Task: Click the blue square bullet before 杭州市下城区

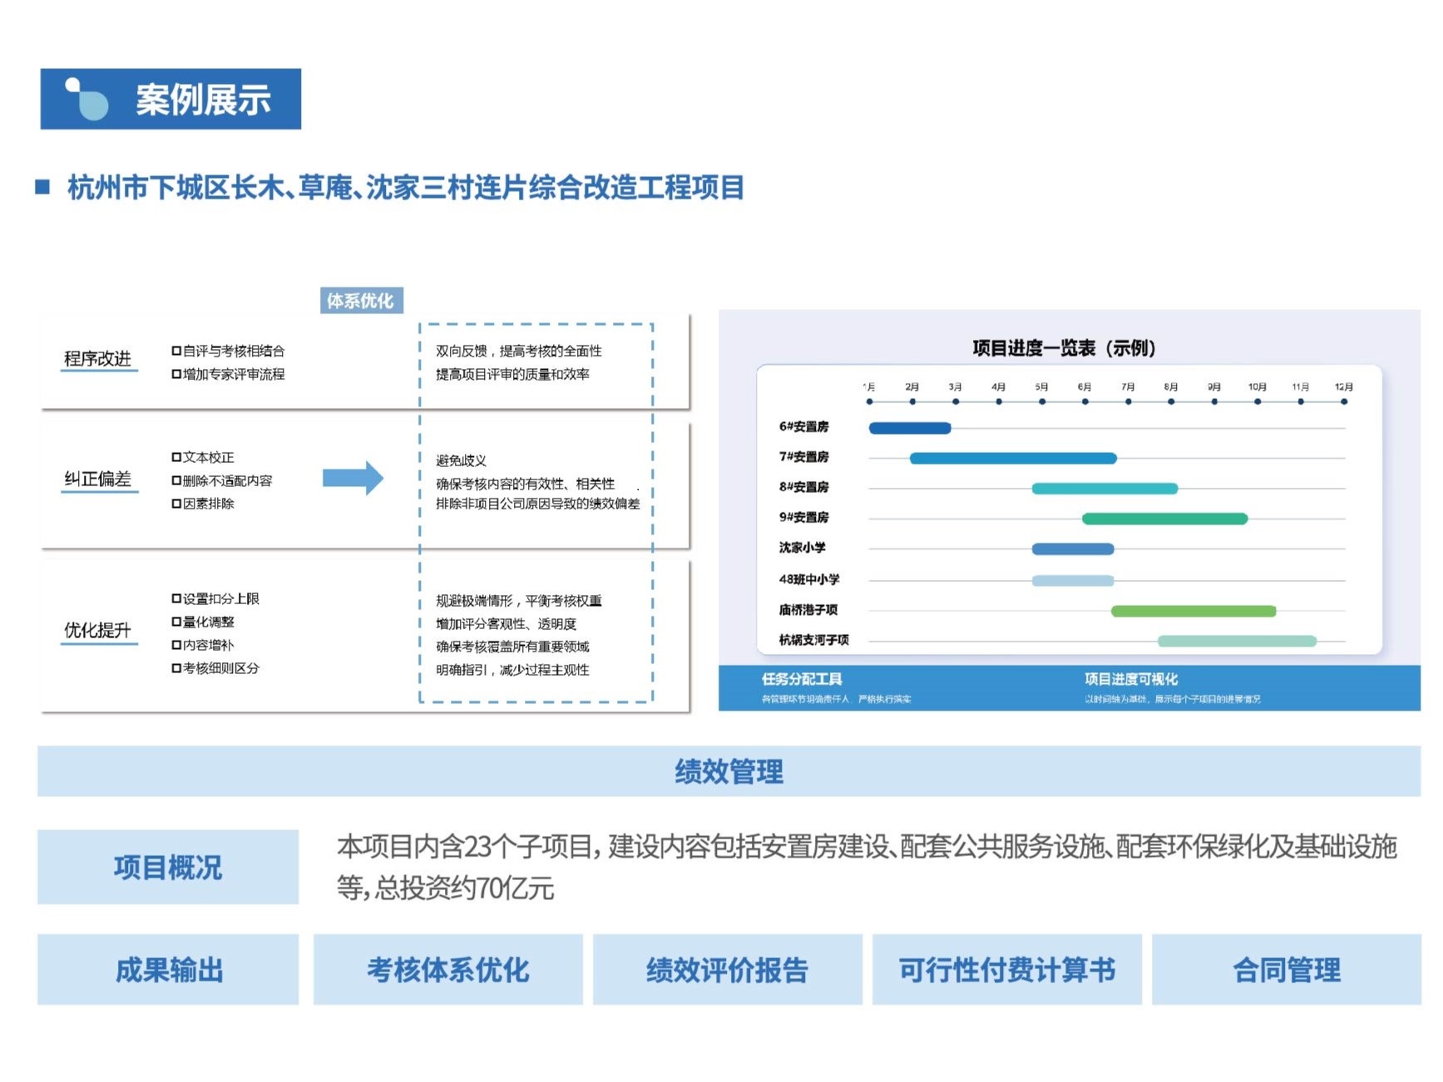Action: click(x=42, y=187)
